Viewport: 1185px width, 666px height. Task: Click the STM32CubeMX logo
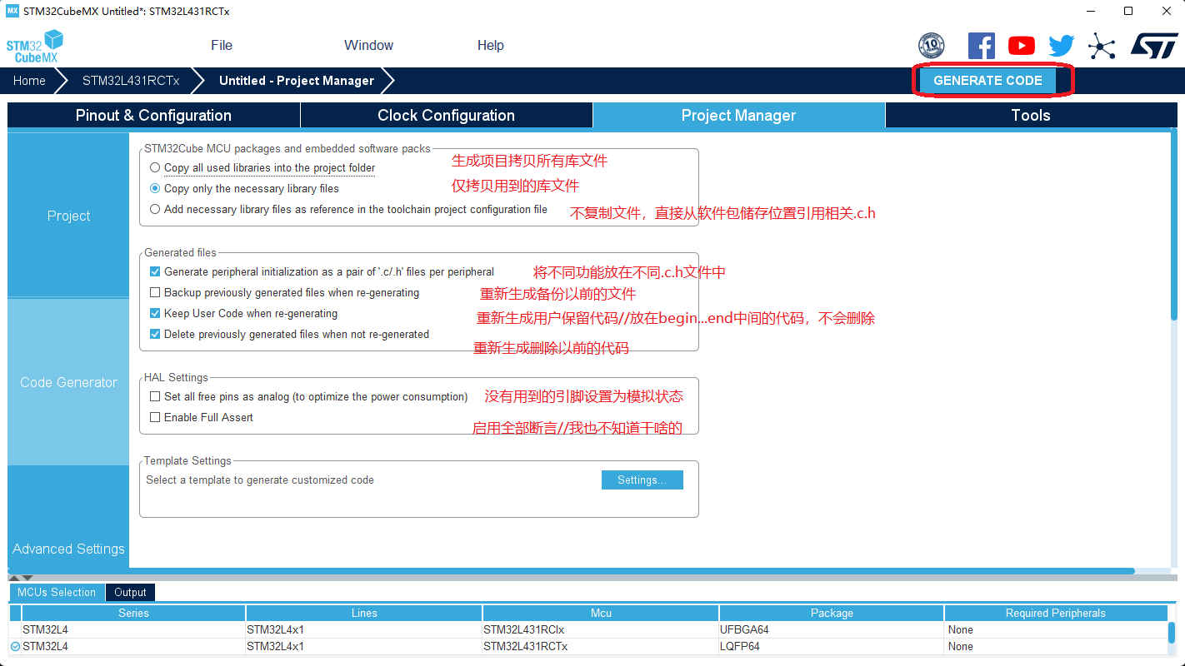pyautogui.click(x=35, y=47)
